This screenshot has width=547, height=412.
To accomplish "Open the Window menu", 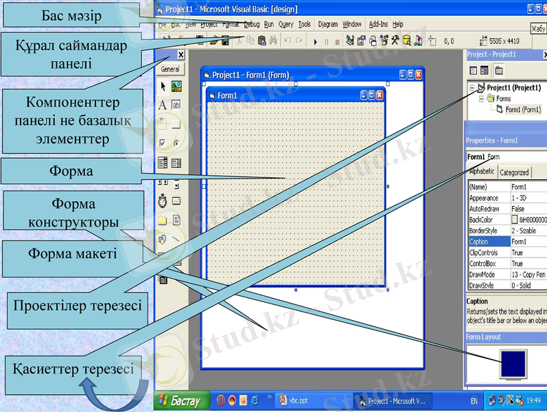I will 351,24.
